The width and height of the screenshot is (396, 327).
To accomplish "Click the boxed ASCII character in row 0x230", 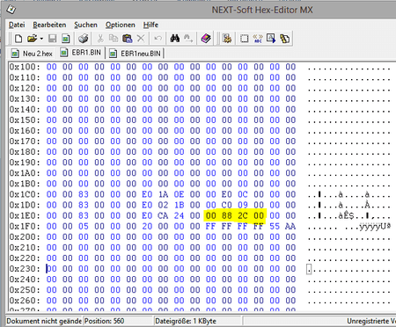I will pyautogui.click(x=309, y=269).
